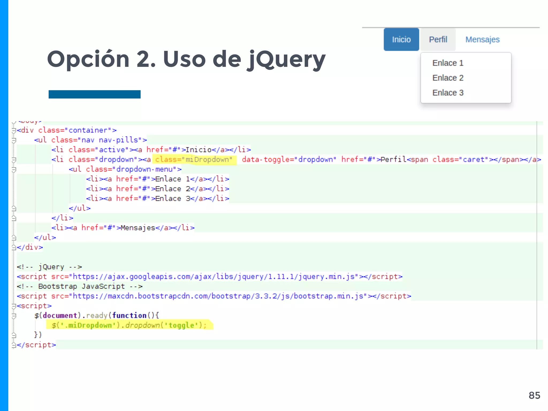Click the <!-- Bootstrap JavaScript --> comment

pos(80,286)
